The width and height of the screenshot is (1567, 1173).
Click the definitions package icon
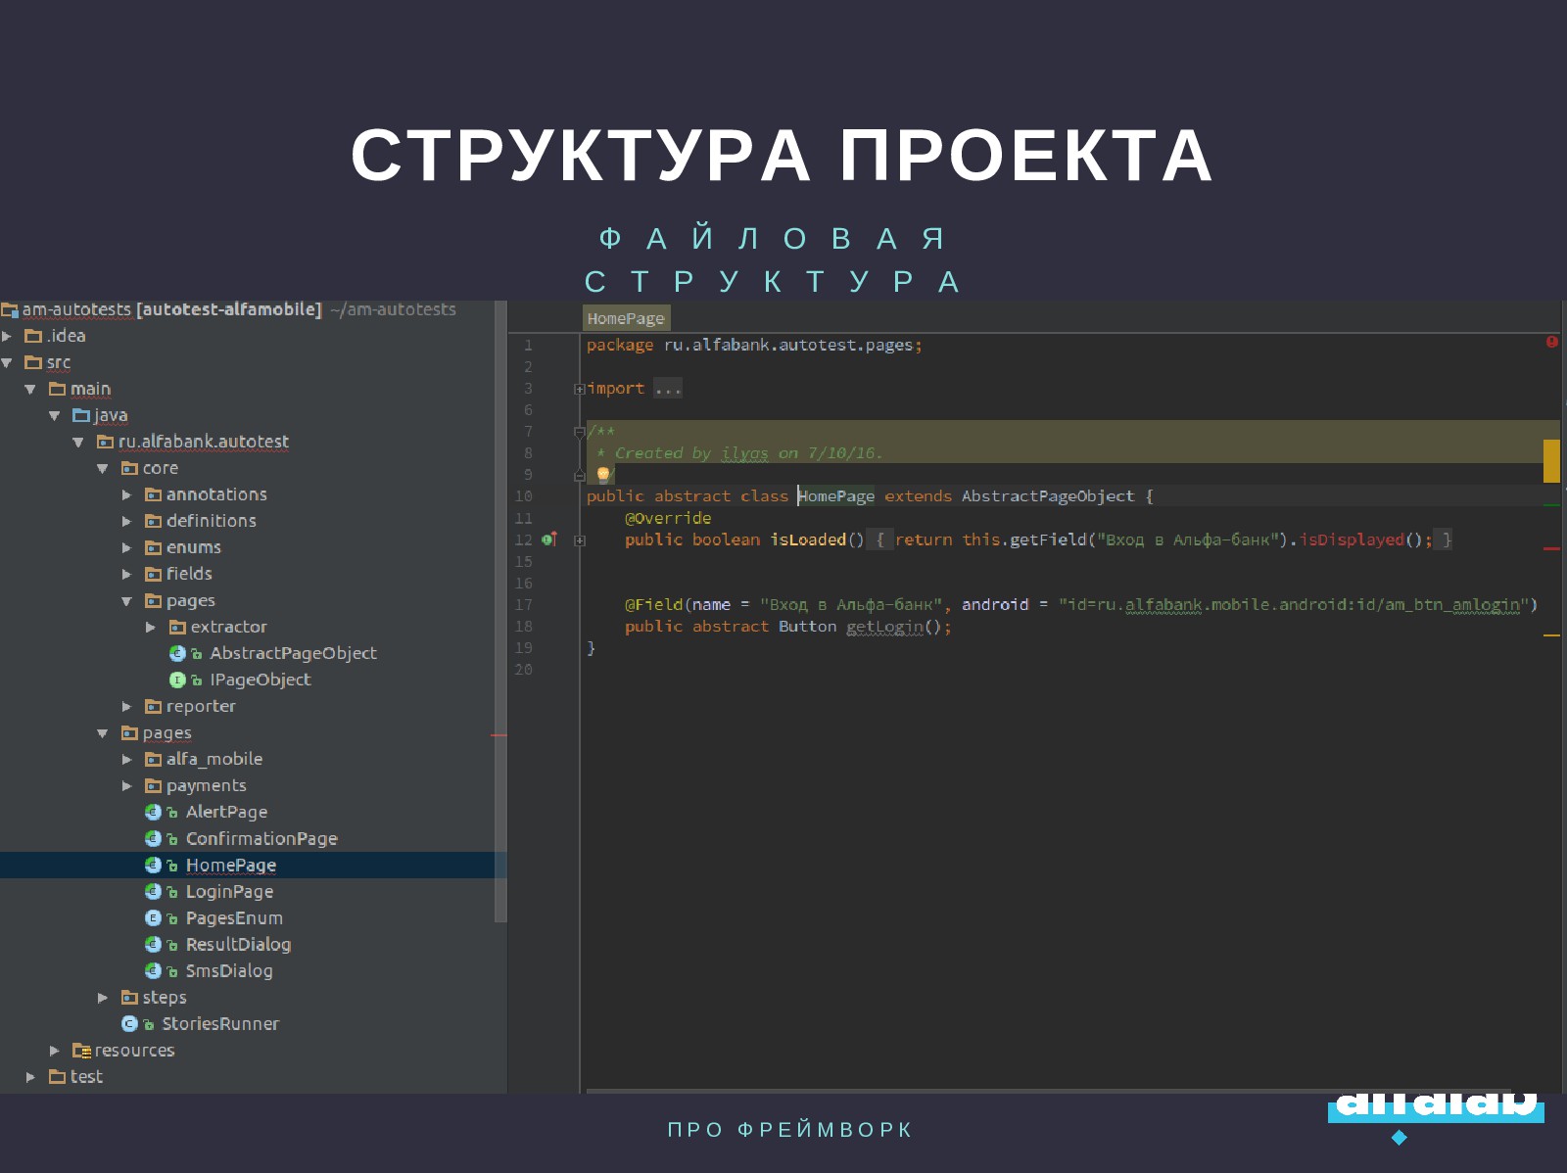pos(154,521)
